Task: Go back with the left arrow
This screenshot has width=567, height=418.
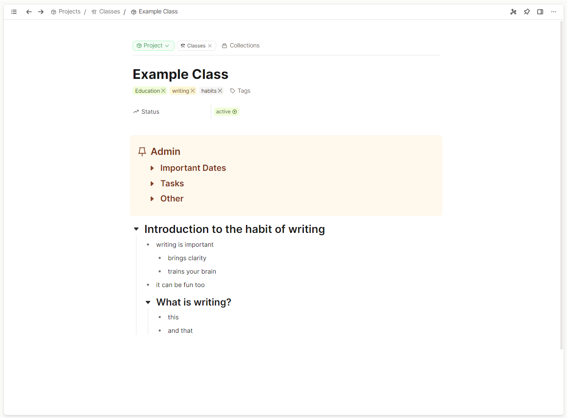Action: (x=29, y=12)
